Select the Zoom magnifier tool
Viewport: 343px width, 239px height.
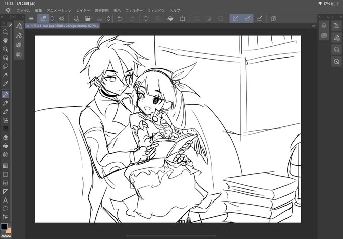5,32
